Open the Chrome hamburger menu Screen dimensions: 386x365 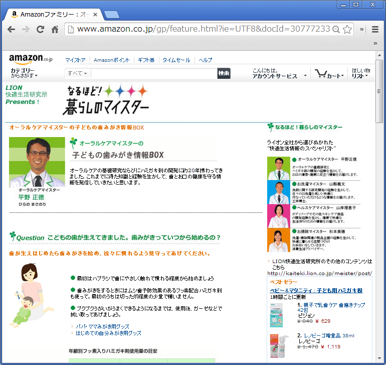coord(375,30)
